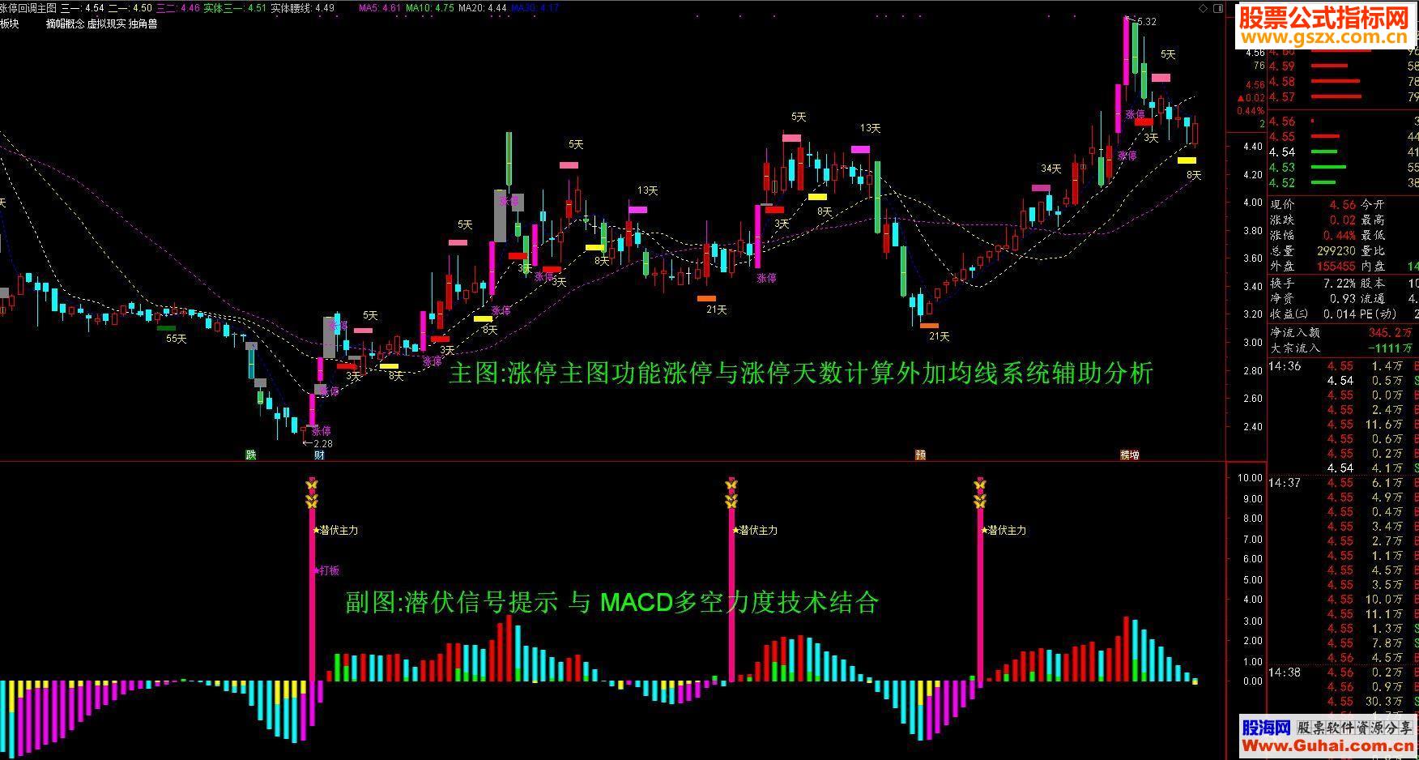1419x760 pixels.
Task: Select the 4.53 bid price row
Action: tap(1343, 168)
